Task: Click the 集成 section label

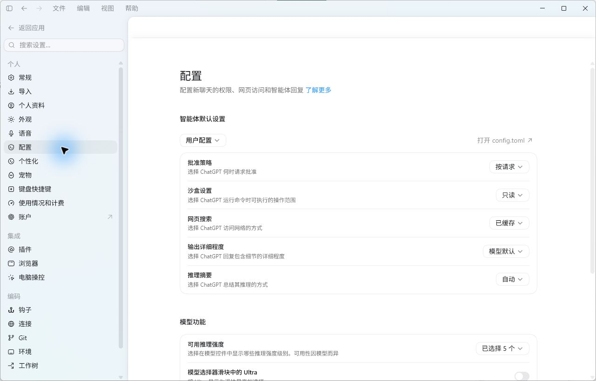Action: tap(14, 236)
